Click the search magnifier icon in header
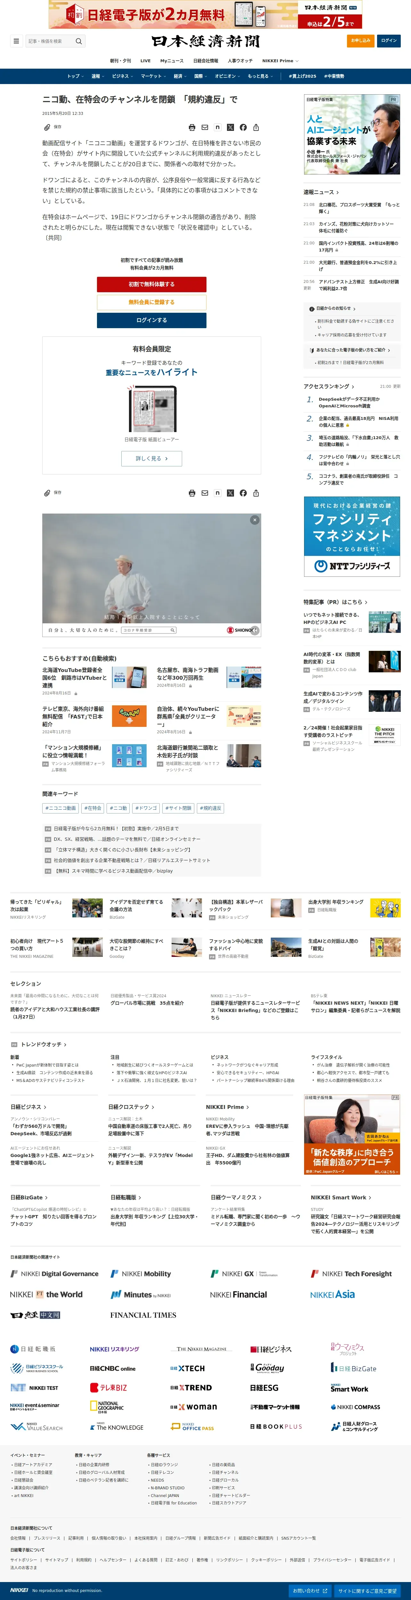The width and height of the screenshot is (411, 1600). point(79,41)
